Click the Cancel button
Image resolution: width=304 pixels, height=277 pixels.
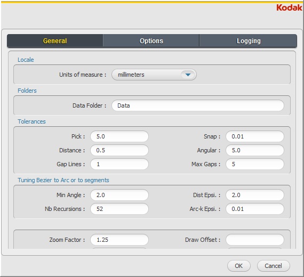(x=274, y=266)
